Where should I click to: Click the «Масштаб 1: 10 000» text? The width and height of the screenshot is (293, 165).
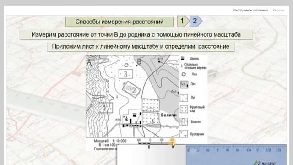(x=110, y=141)
